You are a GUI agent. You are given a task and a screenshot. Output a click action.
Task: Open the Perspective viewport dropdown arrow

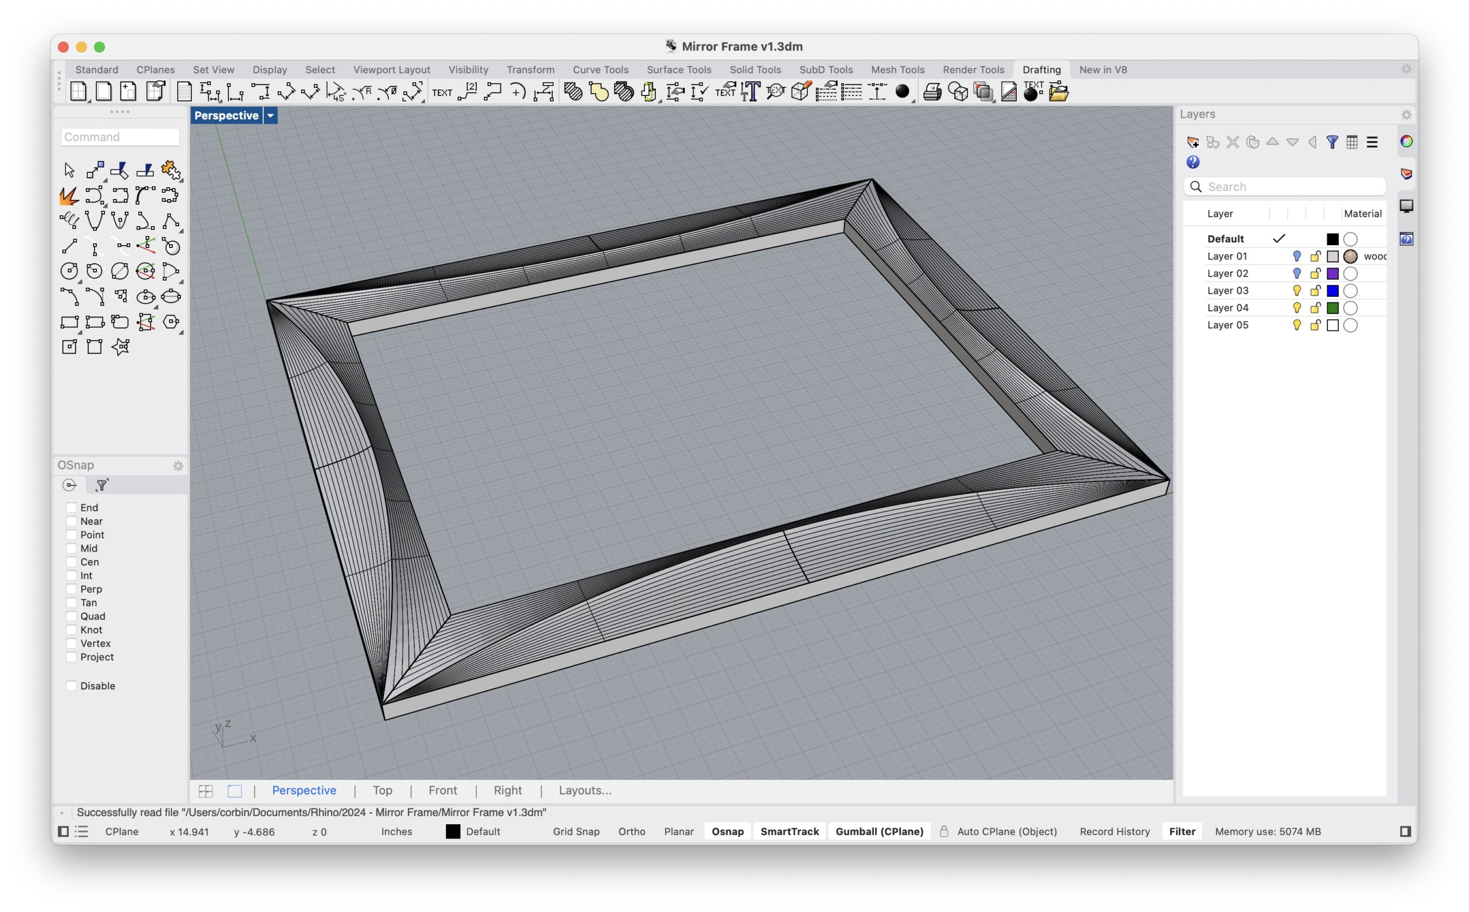[x=270, y=115]
